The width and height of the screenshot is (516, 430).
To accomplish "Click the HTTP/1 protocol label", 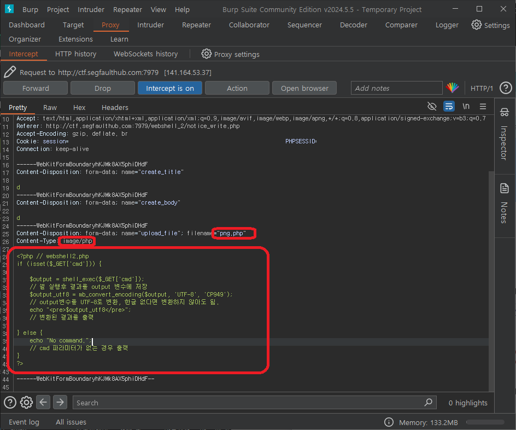I will 482,88.
